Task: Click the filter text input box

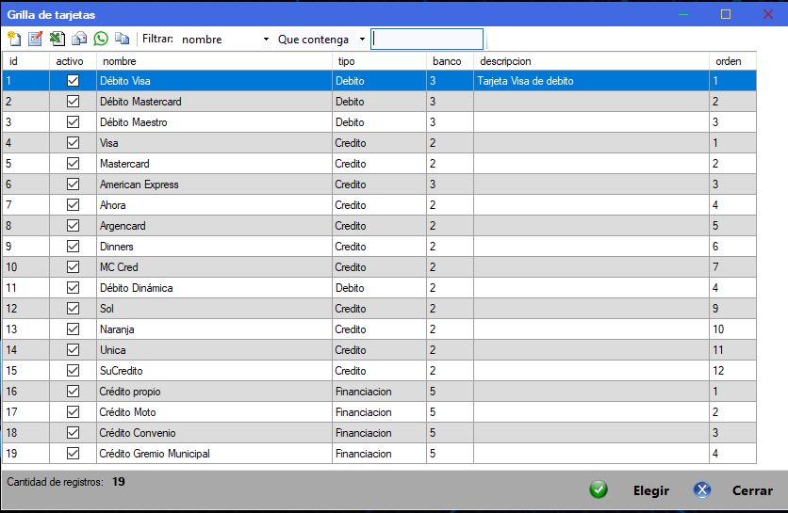Action: 427,40
